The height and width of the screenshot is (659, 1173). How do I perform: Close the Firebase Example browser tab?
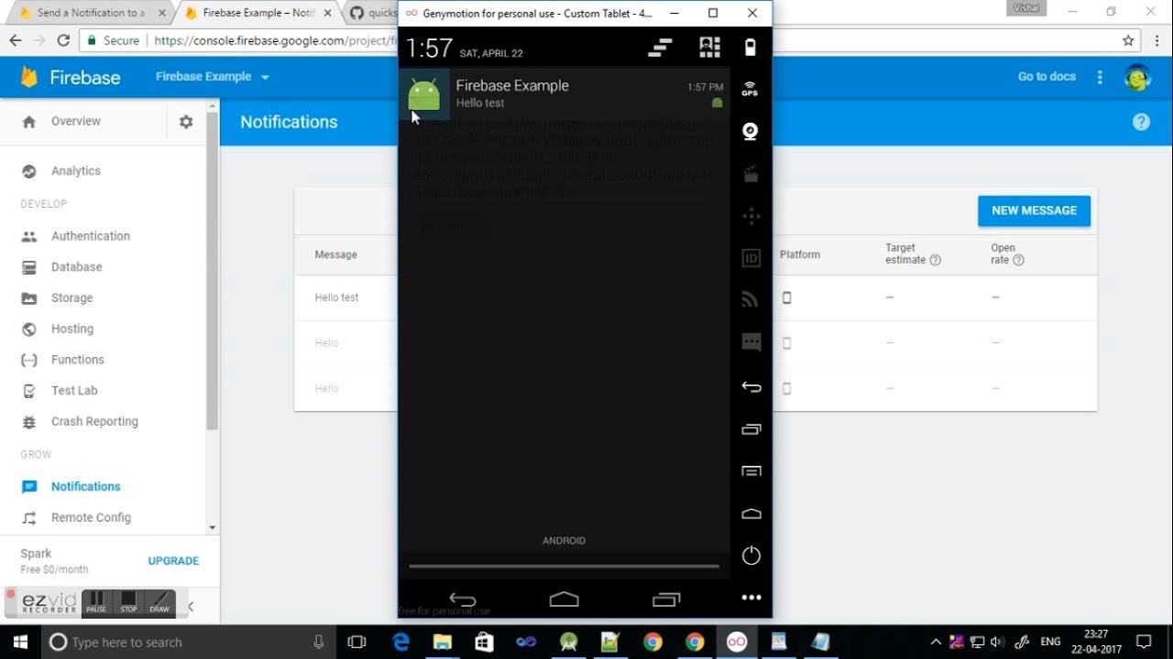328,13
